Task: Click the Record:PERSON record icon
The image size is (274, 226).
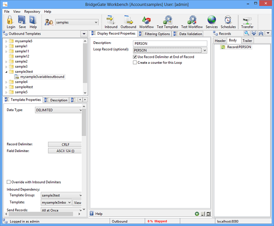Action: (x=223, y=47)
